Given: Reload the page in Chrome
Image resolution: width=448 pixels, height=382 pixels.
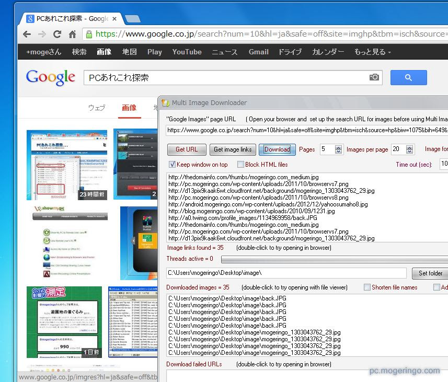Looking at the screenshot, I should (x=57, y=34).
